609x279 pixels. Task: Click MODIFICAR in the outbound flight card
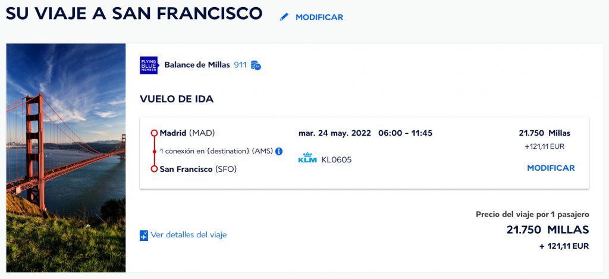(551, 168)
